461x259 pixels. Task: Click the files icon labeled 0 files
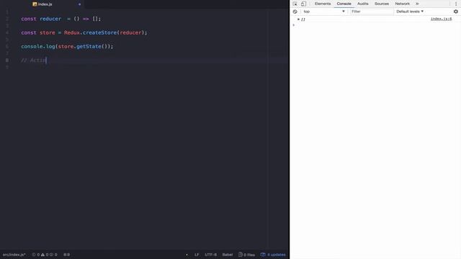(246, 255)
